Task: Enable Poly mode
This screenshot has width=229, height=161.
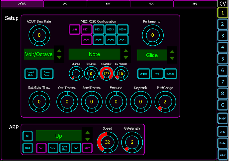Action: coord(157,74)
